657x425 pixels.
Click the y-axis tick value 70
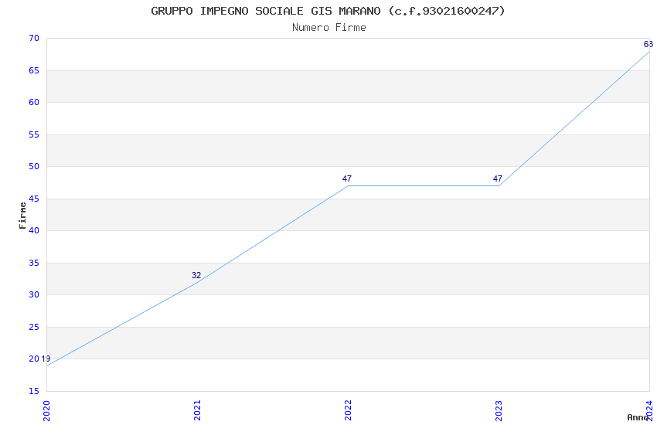[x=34, y=38]
